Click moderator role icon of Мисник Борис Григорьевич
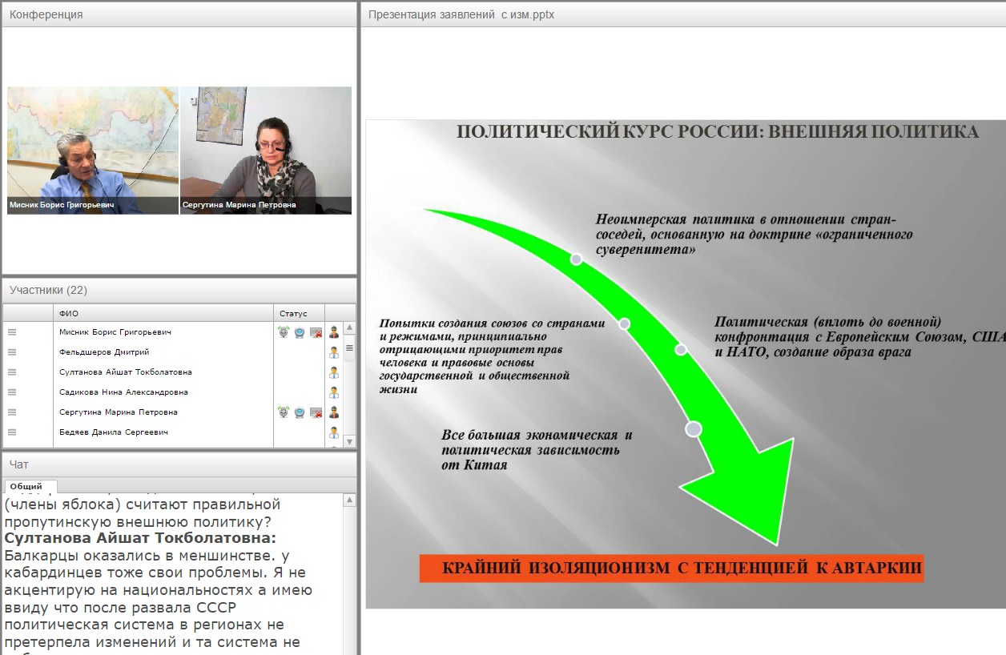The width and height of the screenshot is (1006, 655). pyautogui.click(x=334, y=332)
